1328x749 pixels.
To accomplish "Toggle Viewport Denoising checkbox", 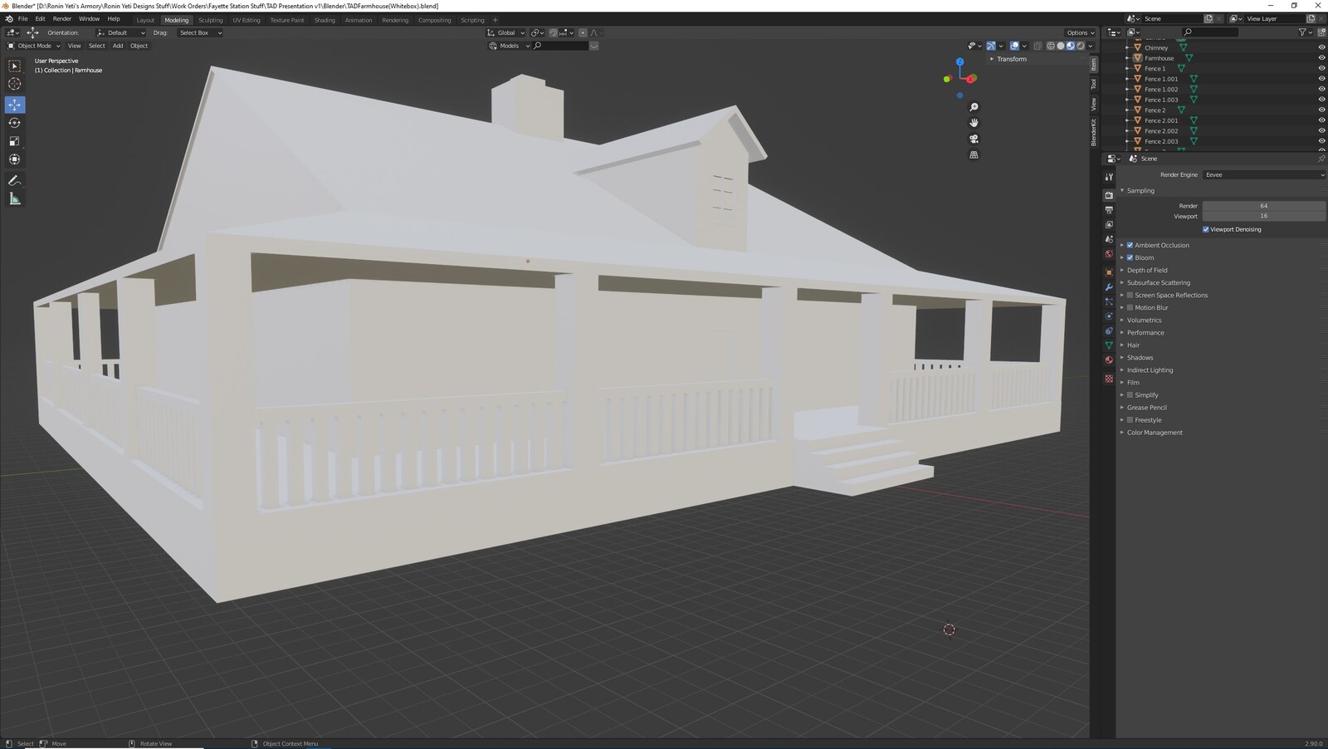I will 1206,229.
